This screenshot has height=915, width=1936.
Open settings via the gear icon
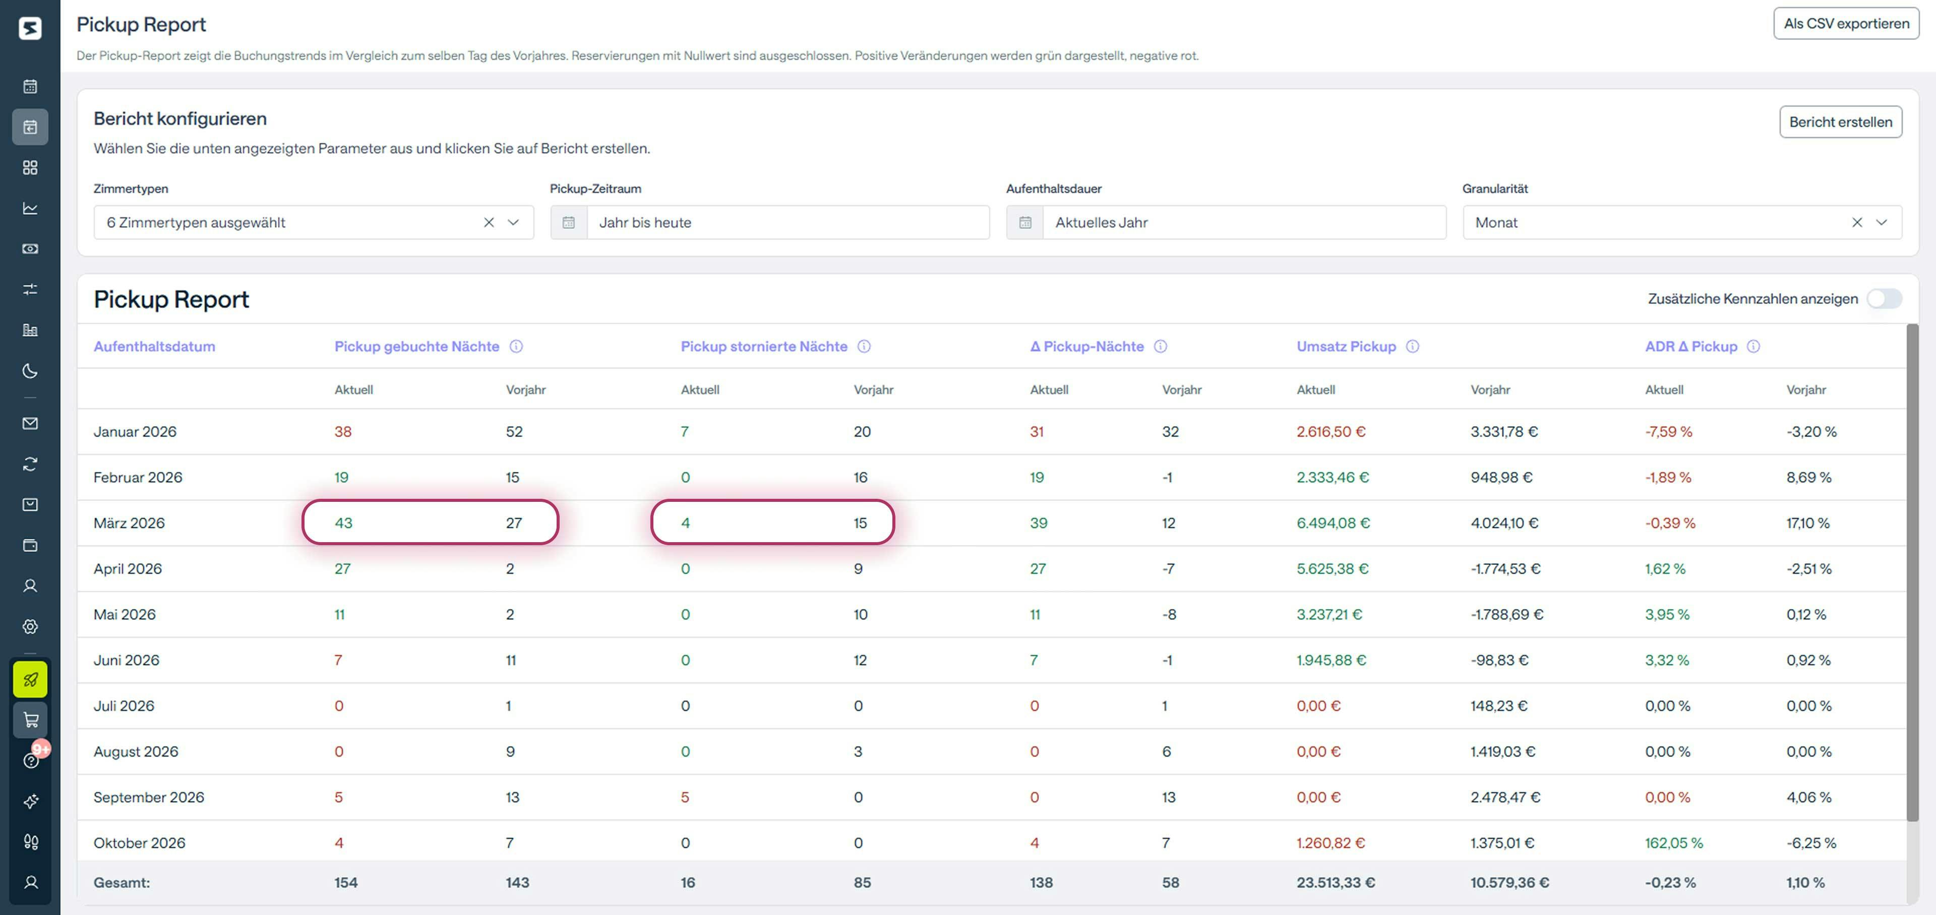[x=30, y=626]
